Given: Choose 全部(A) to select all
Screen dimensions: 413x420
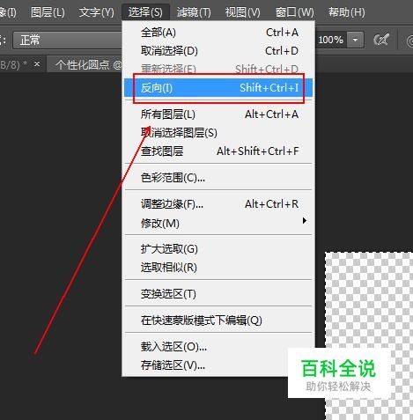Looking at the screenshot, I should click(218, 33).
